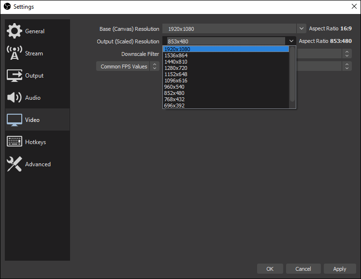Click the Output Resolution field showing 853x480
361x279 pixels.
226,41
